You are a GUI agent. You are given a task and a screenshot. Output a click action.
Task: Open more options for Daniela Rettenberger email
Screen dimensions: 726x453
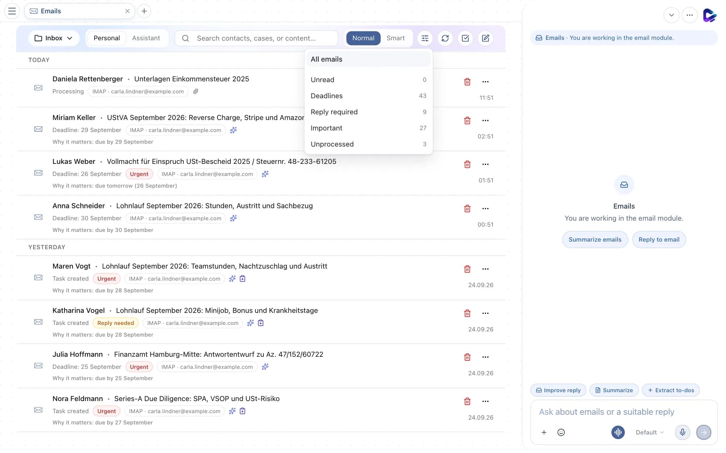tap(485, 82)
